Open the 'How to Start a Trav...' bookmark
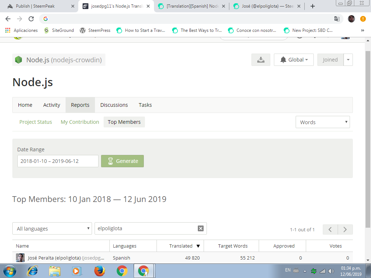This screenshot has height=278, width=371. [x=141, y=30]
